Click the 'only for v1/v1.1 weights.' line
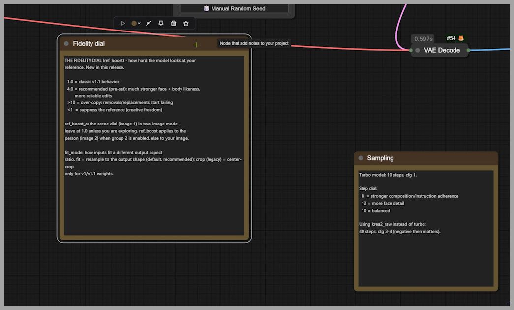 (89, 174)
